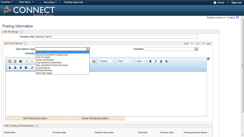
Task: Click Add Posting Description button
Action: click(x=35, y=118)
